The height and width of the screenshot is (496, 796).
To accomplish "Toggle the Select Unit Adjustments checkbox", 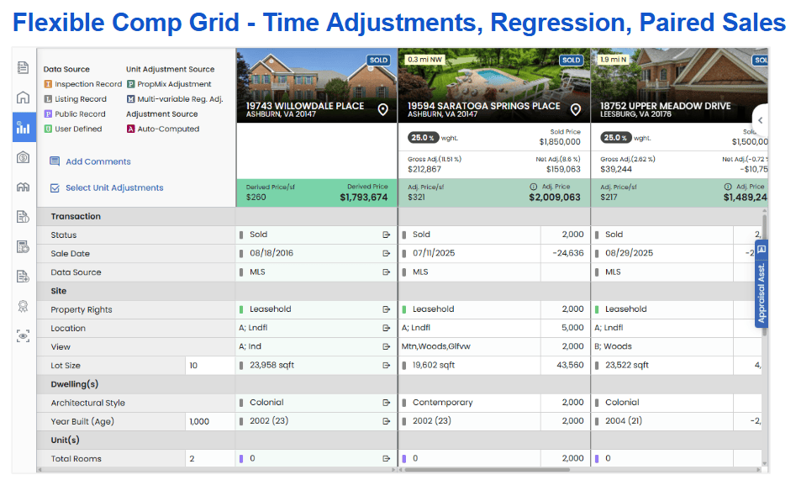I will pos(55,188).
